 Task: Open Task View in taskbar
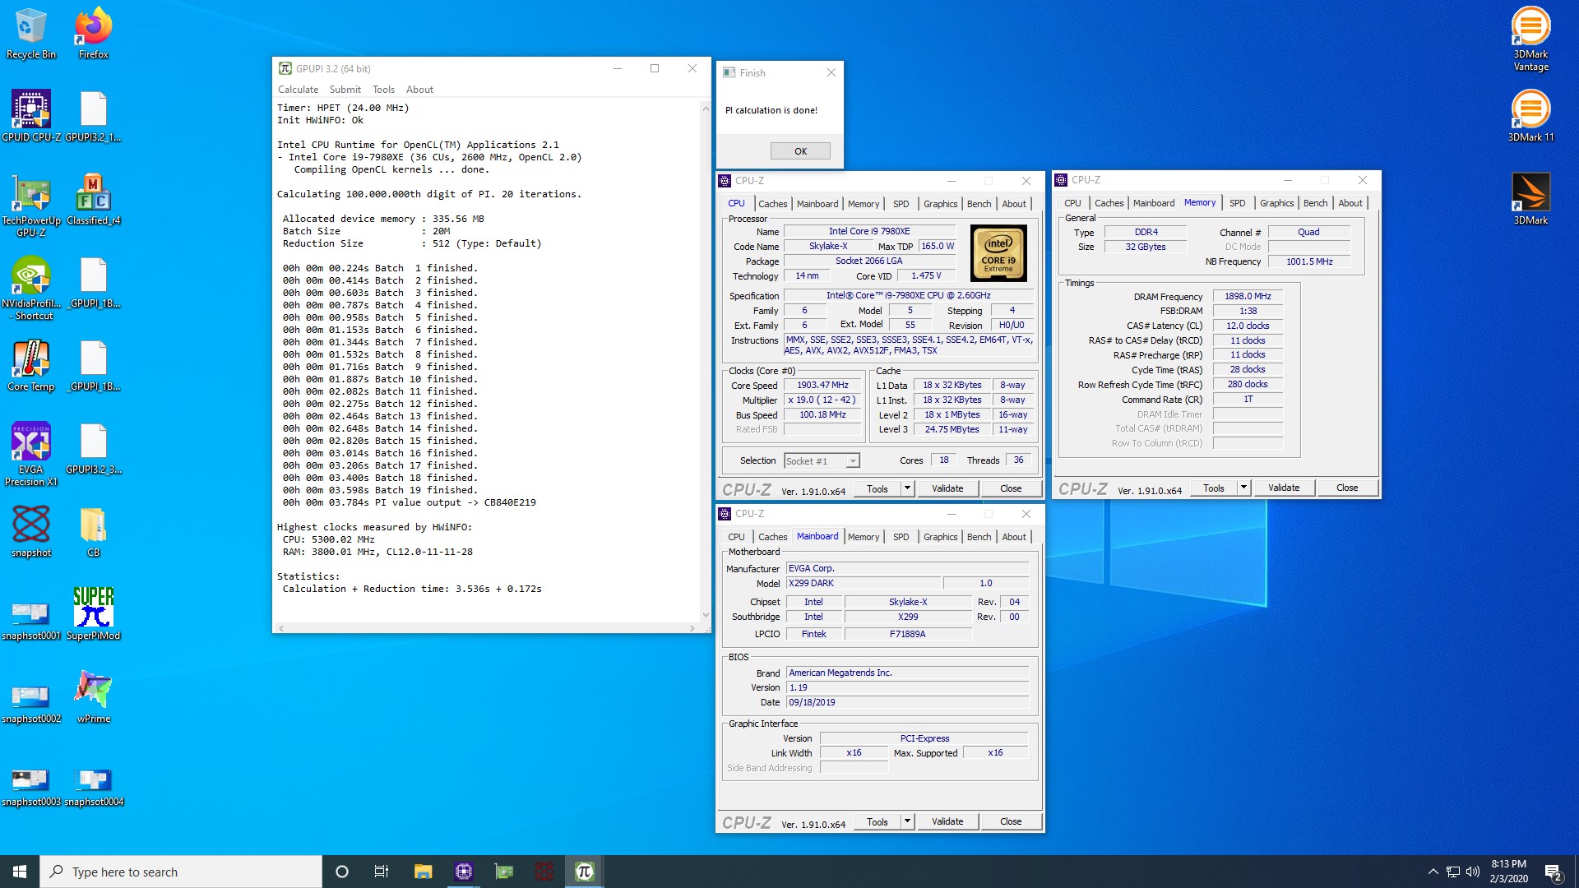coord(382,872)
